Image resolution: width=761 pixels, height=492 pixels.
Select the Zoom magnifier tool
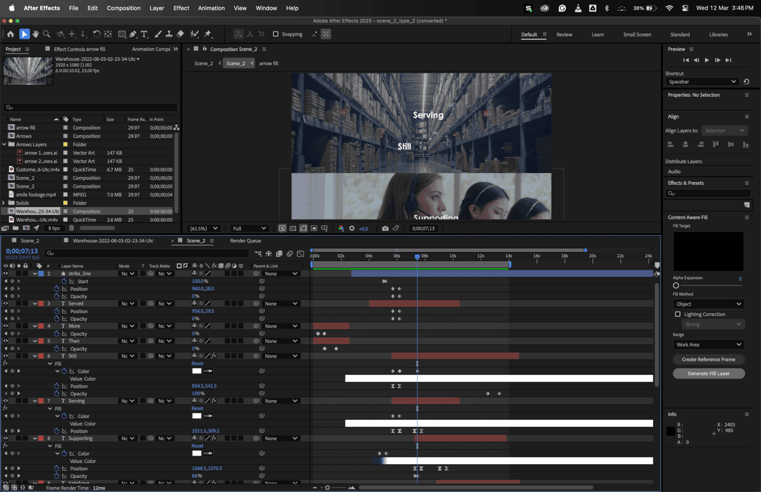tap(47, 34)
